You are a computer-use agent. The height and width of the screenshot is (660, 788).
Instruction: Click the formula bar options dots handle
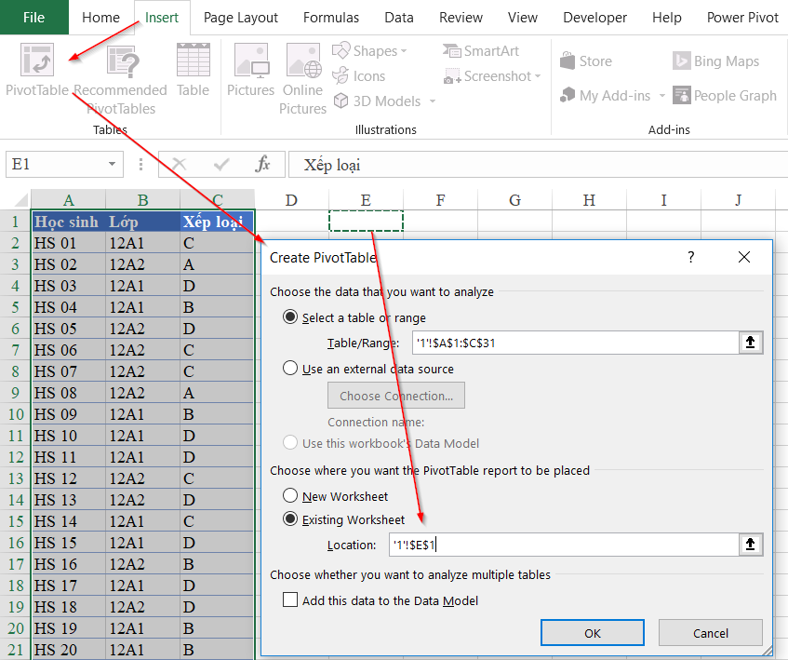click(140, 165)
